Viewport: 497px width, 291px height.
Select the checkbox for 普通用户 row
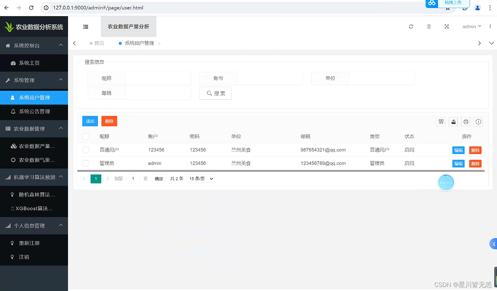click(86, 150)
